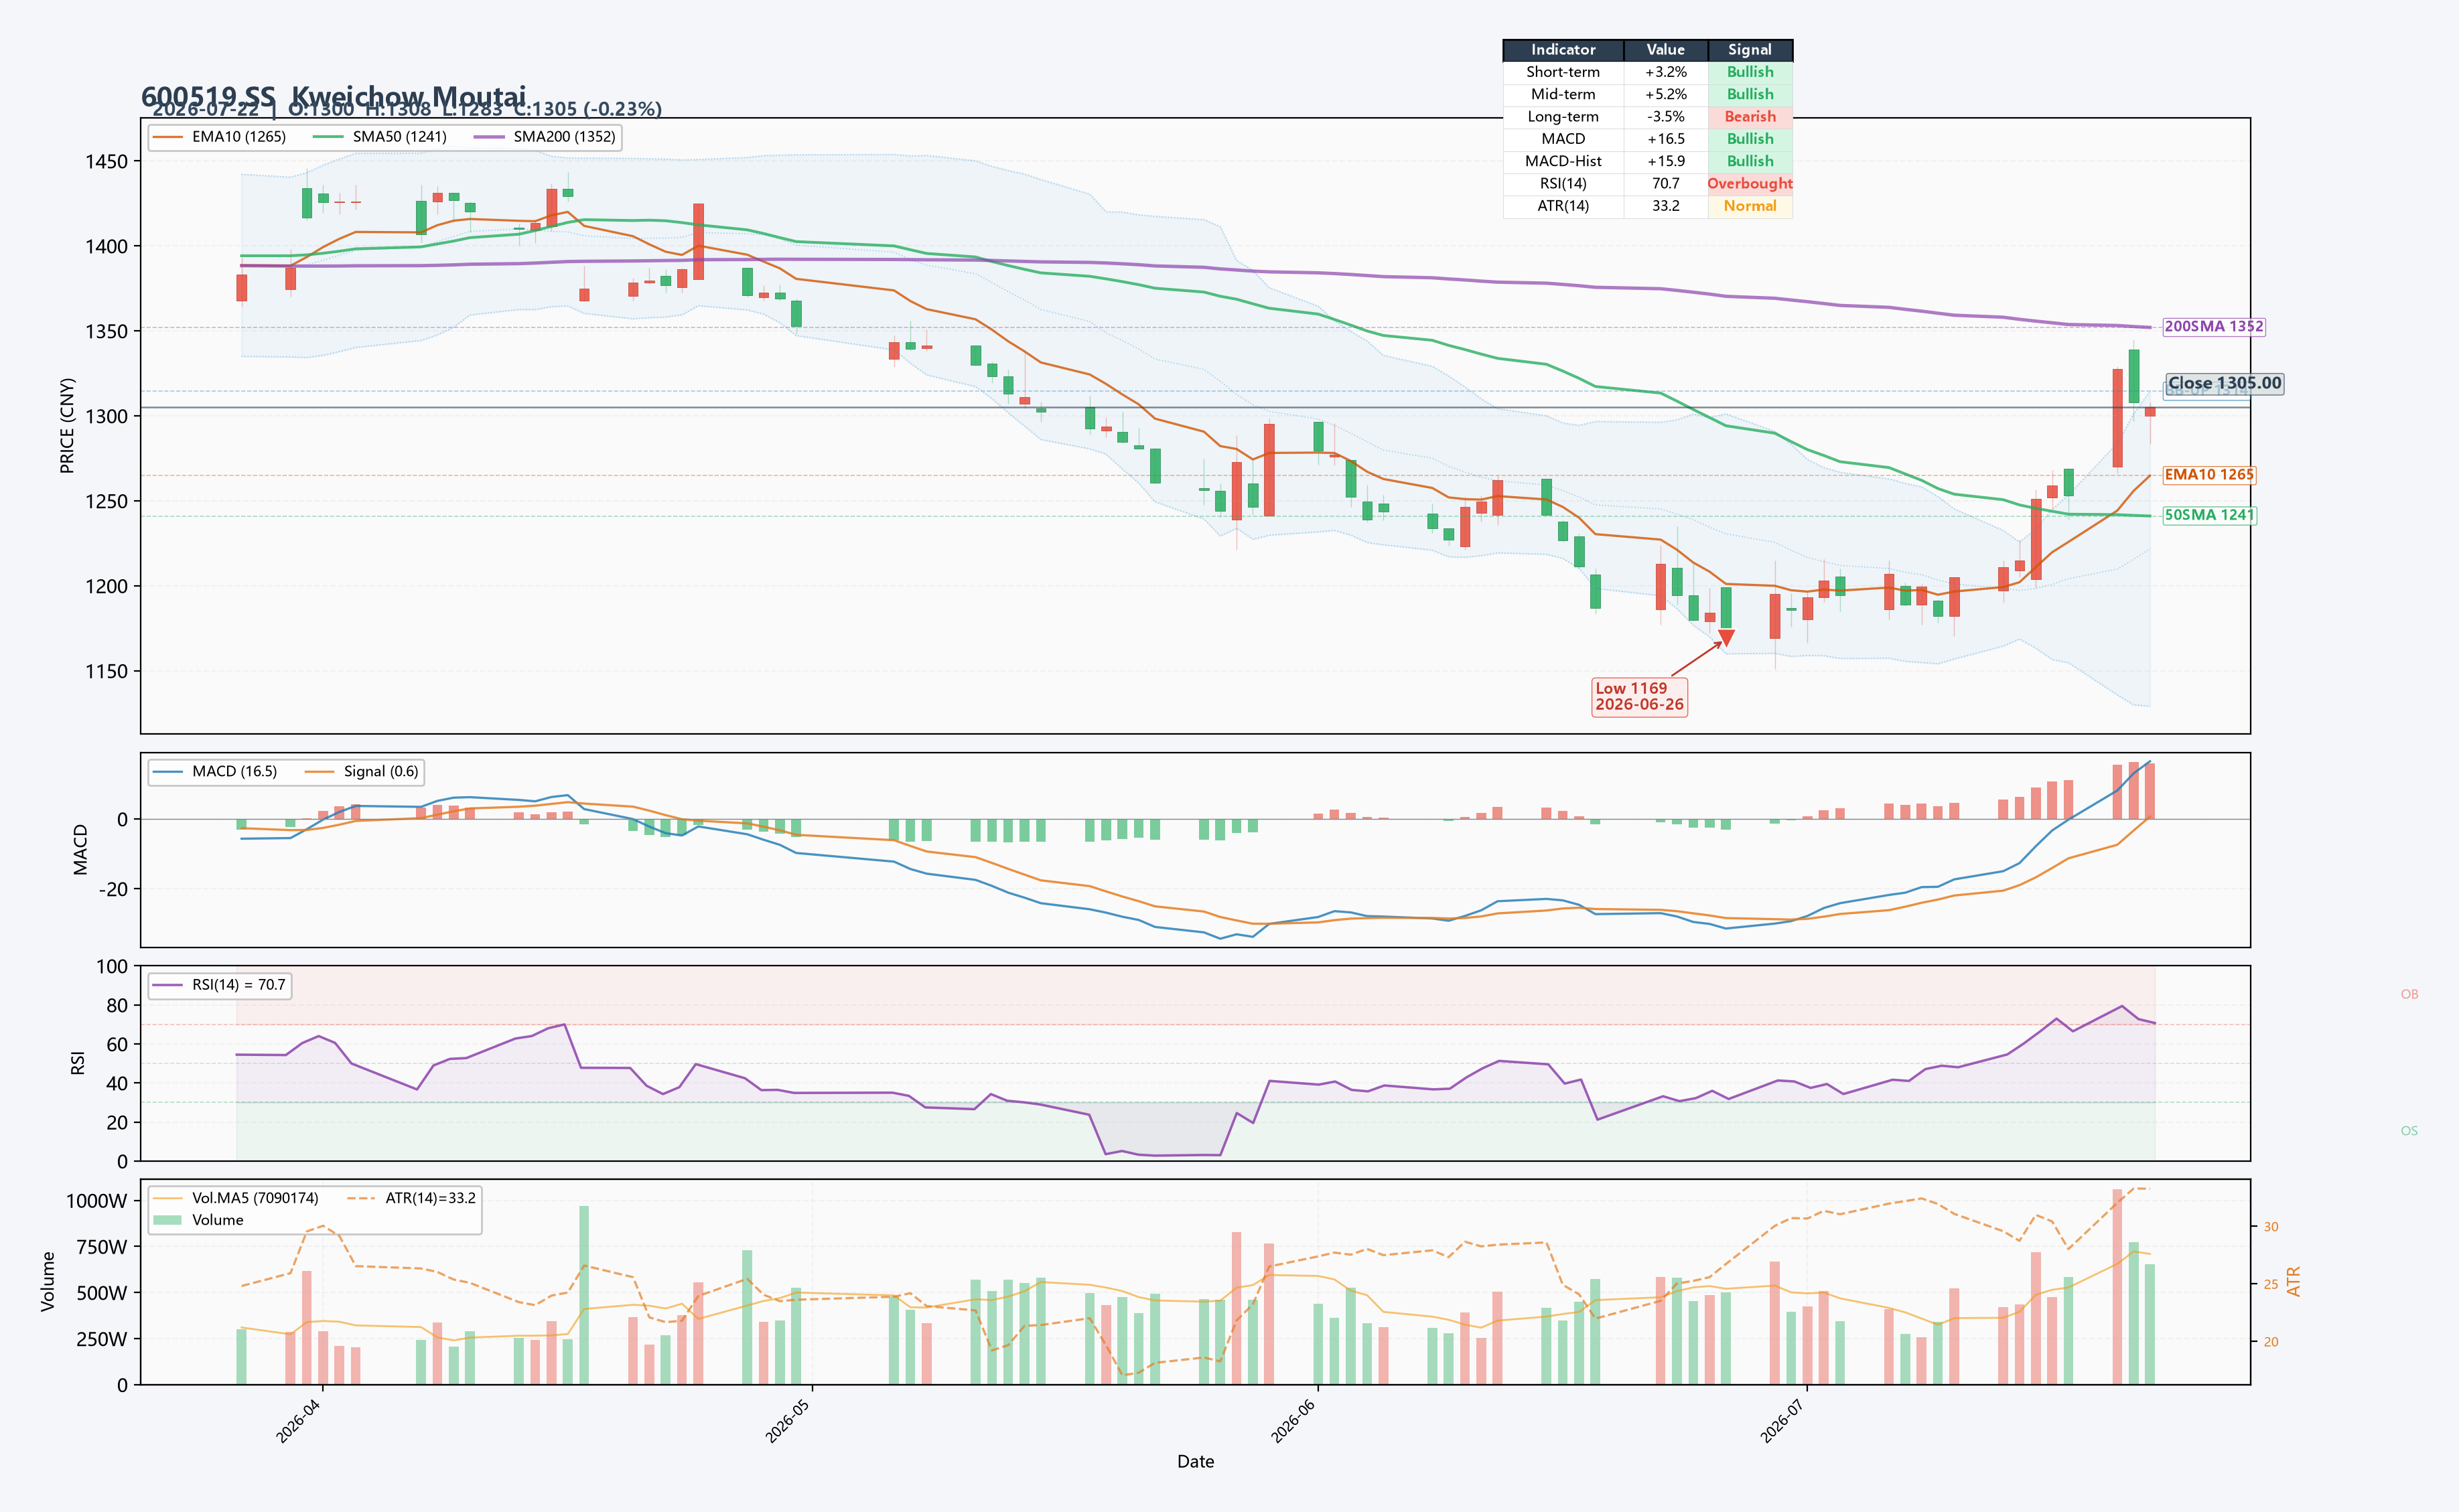The image size is (2459, 1512).
Task: Select the RSI(14) = 70.7 legend entry
Action: coord(219,985)
